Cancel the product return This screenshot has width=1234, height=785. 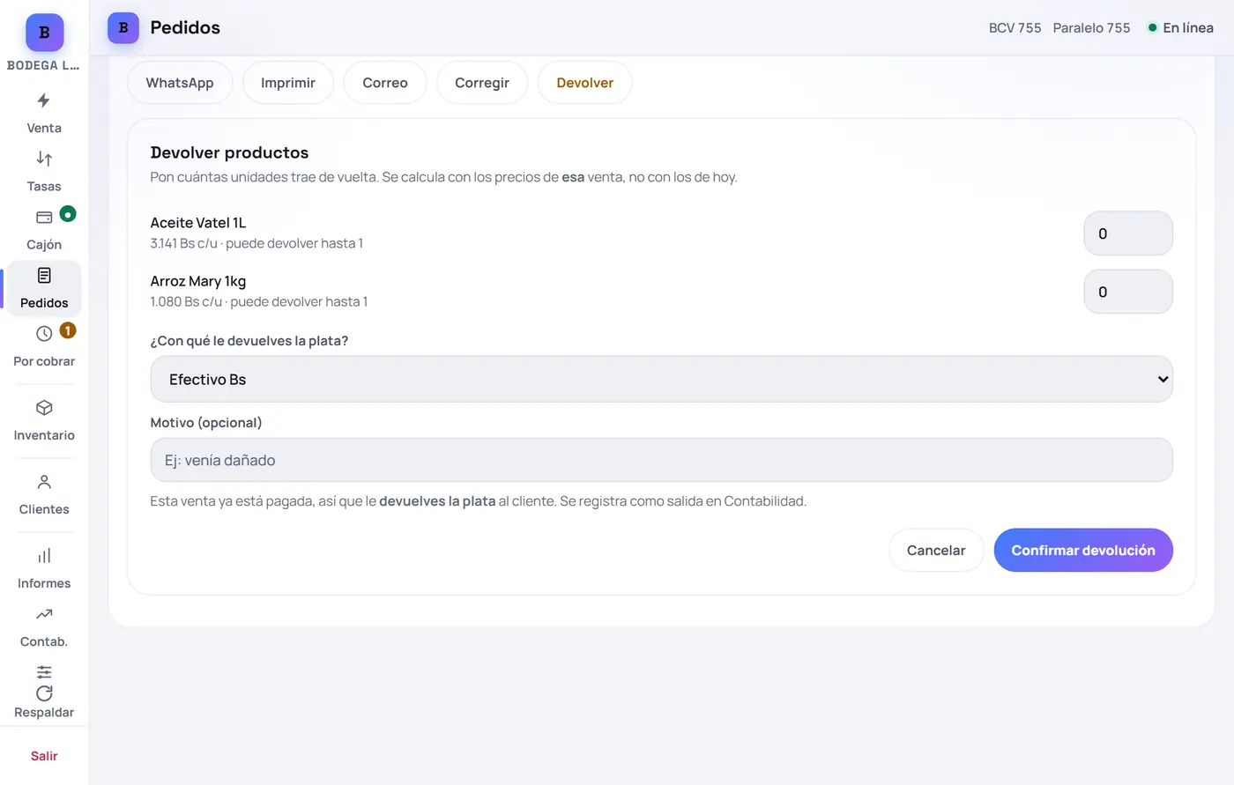(936, 550)
